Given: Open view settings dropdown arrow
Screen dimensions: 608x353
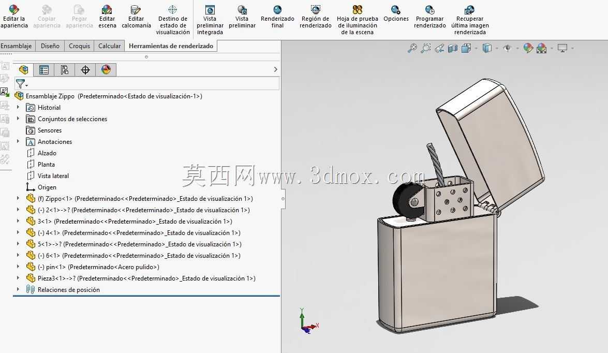Looking at the screenshot, I should point(572,49).
